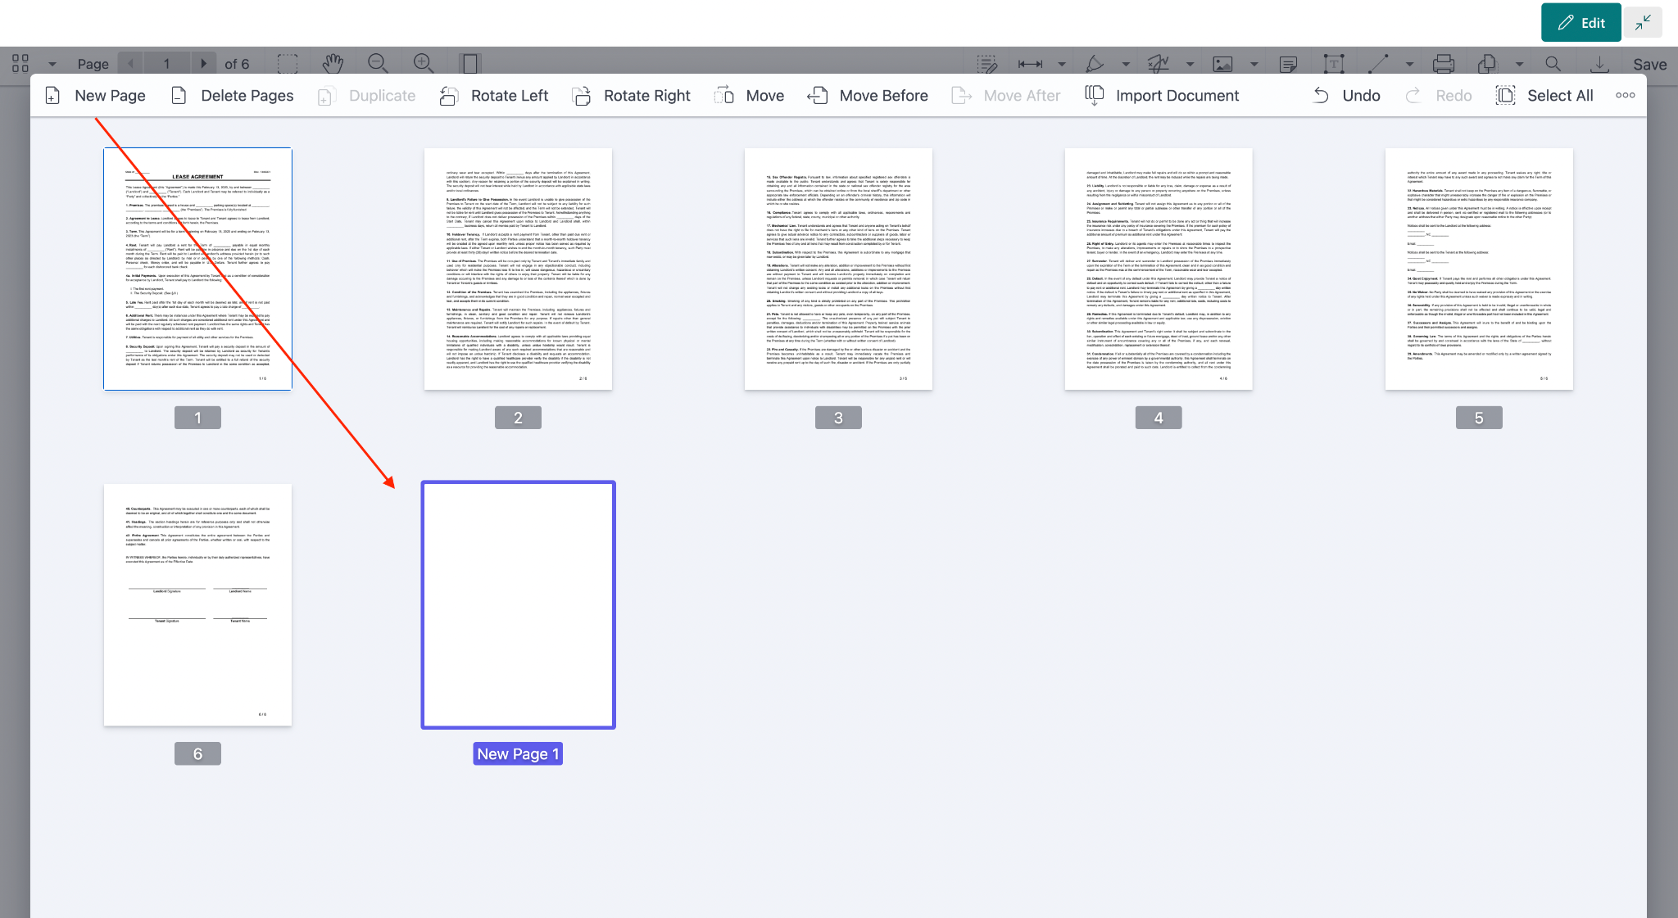The image size is (1678, 918).
Task: Open the overflow menu with three dots
Action: point(1624,95)
